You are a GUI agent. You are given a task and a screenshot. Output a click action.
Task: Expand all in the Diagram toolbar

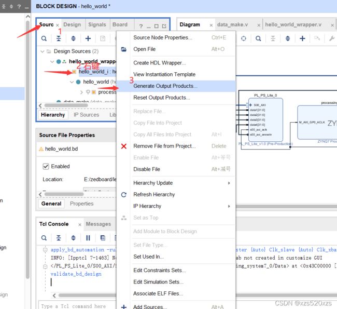tap(288, 38)
